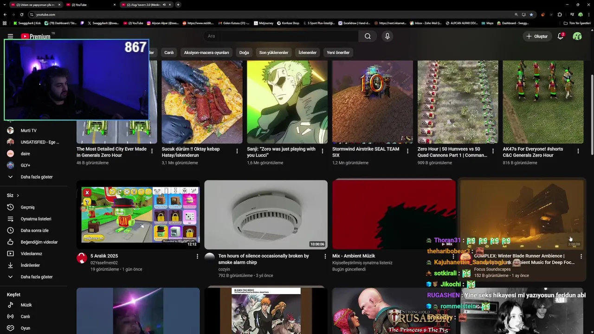This screenshot has height=334, width=594.
Task: Click the search magnifier button
Action: 368,36
